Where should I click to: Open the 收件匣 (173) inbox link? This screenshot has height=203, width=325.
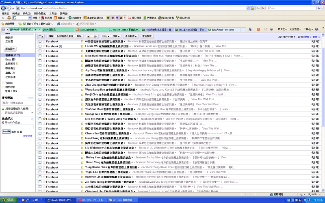point(13,55)
